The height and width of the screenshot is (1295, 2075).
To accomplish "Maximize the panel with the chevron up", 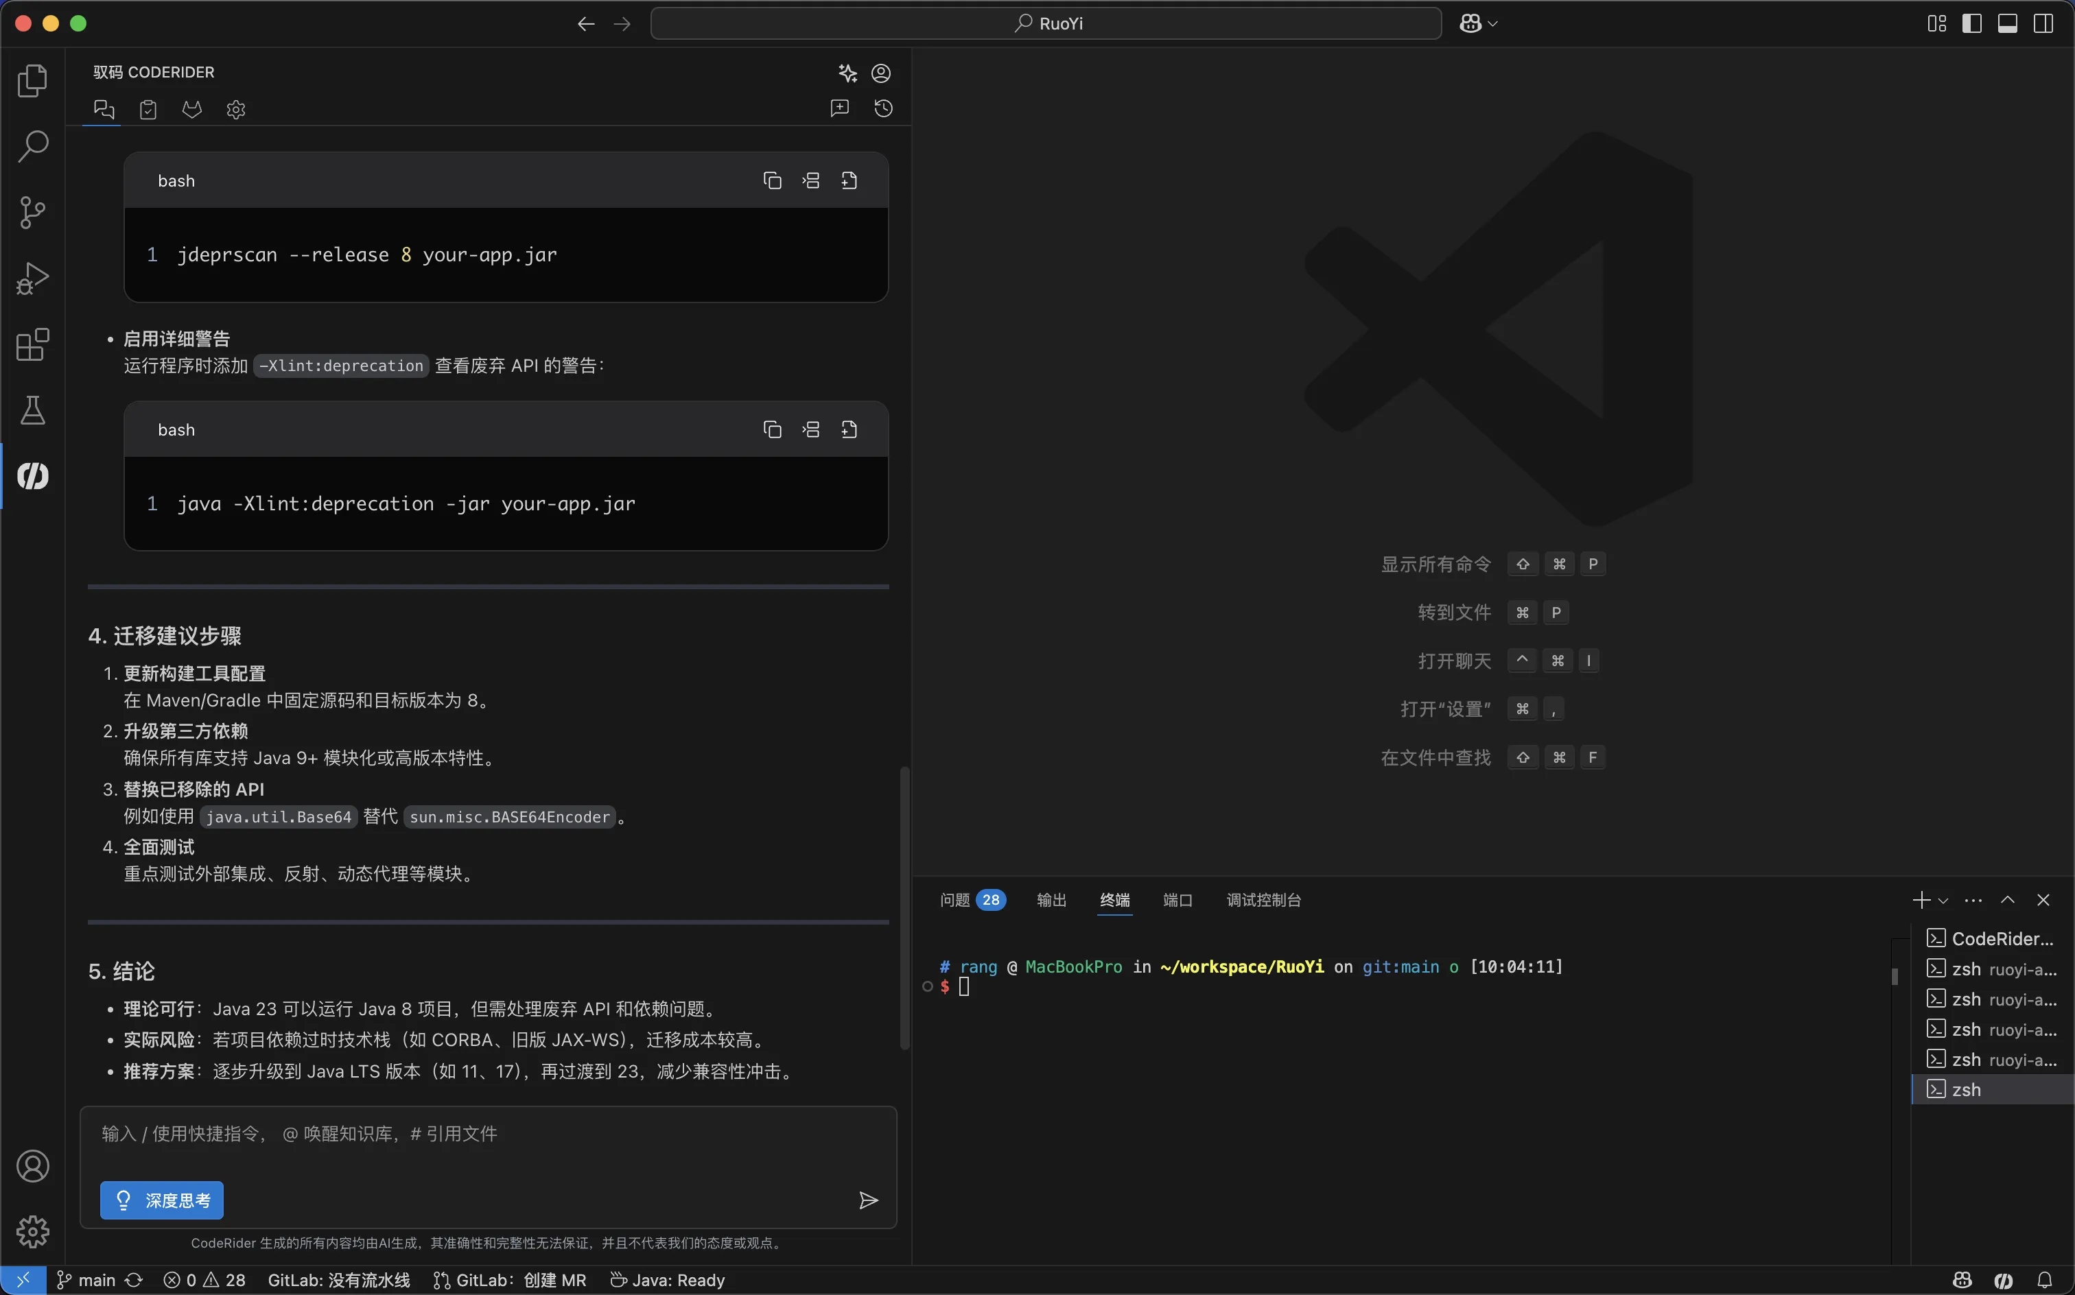I will click(2007, 900).
